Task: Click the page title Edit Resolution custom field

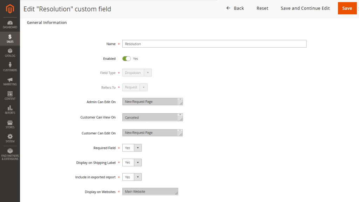Action: pos(67,9)
